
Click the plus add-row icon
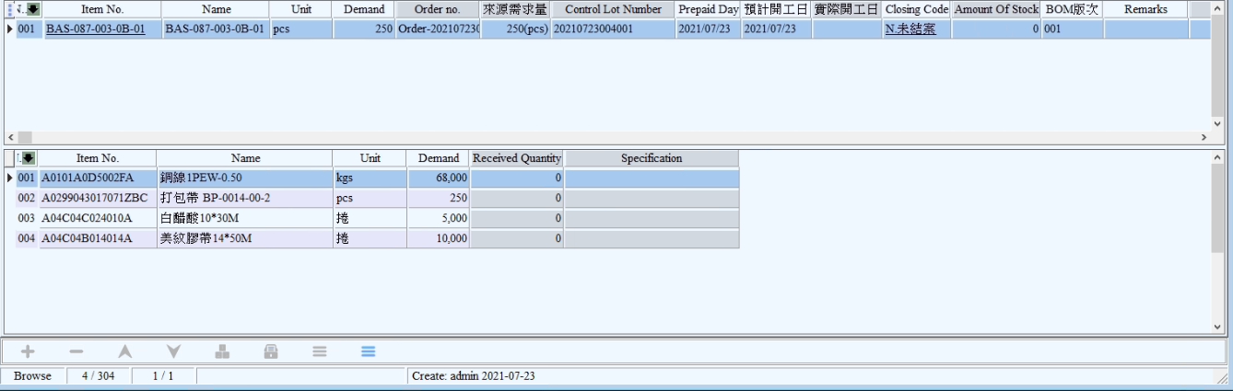click(x=28, y=351)
